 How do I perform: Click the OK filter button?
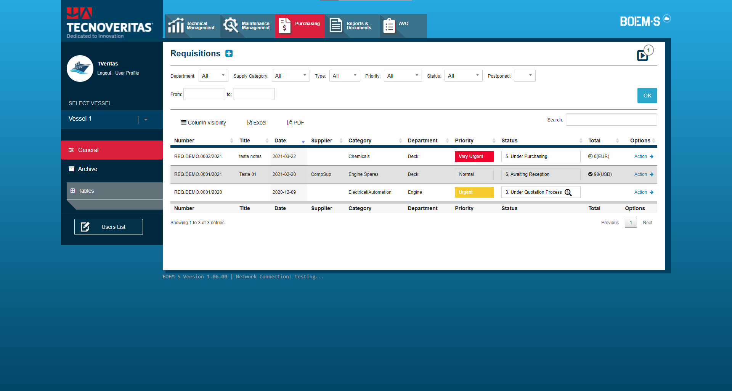point(647,96)
